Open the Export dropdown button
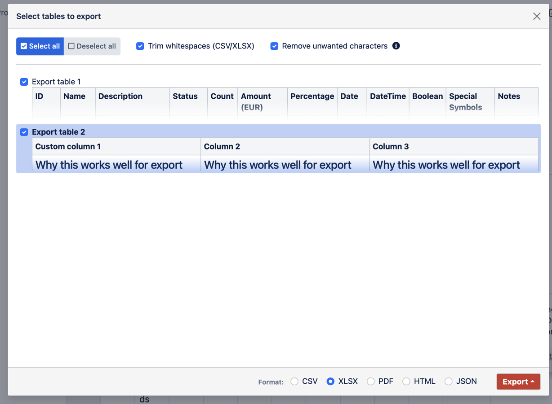This screenshot has height=404, width=552. click(518, 382)
